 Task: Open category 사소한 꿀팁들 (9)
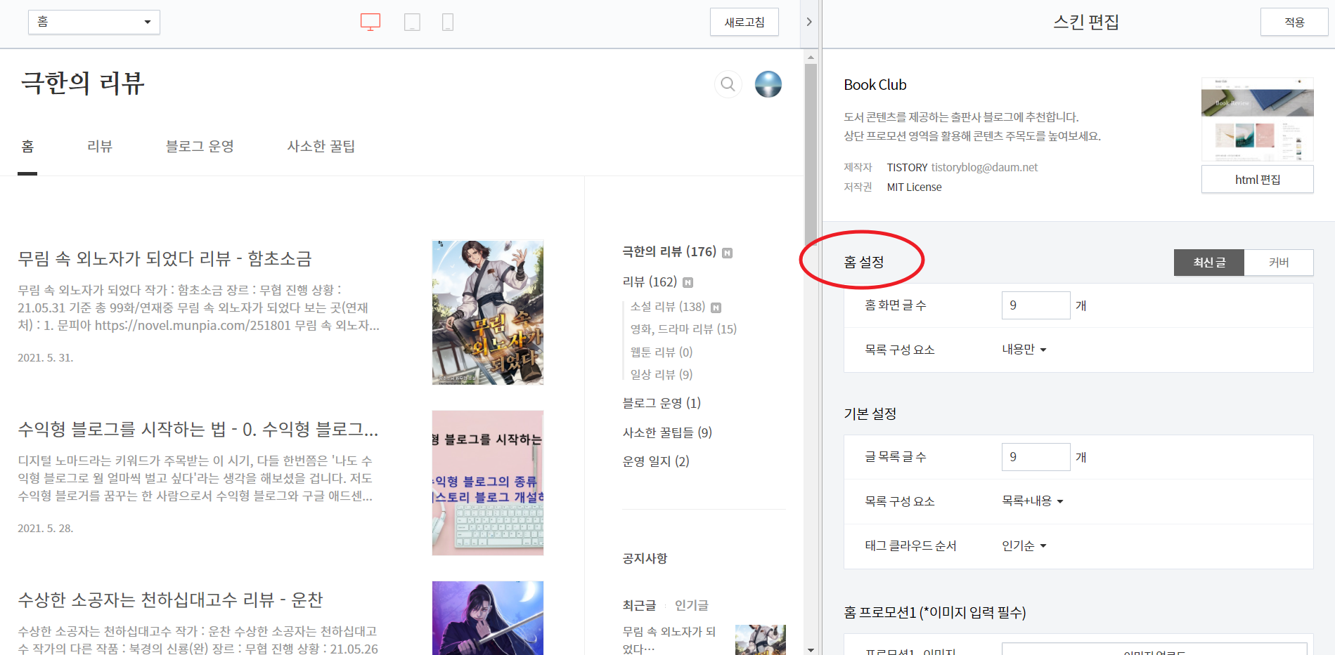tap(667, 433)
